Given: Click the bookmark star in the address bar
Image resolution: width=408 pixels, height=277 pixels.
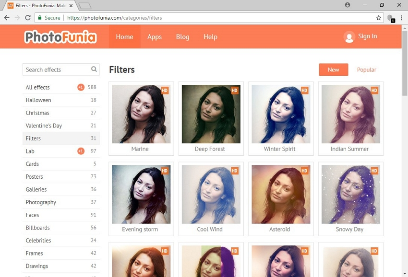Looking at the screenshot, I should tap(379, 18).
